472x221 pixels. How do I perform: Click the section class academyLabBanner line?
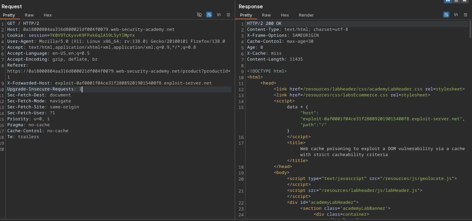345,208
